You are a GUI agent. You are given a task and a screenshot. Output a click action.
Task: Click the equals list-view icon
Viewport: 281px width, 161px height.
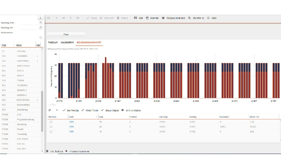pos(64,18)
